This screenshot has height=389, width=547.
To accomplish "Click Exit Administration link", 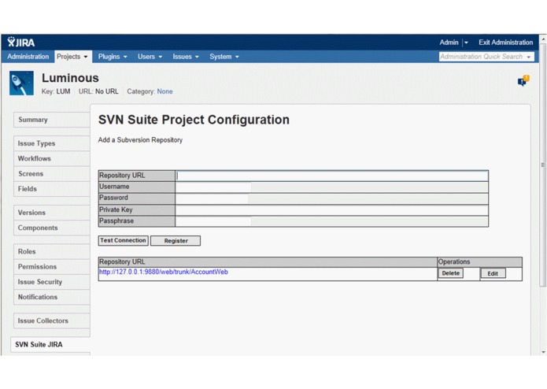I will pos(505,43).
